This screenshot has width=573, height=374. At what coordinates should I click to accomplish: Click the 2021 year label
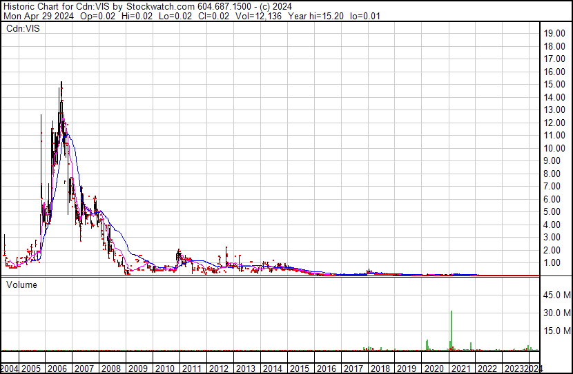coord(460,368)
